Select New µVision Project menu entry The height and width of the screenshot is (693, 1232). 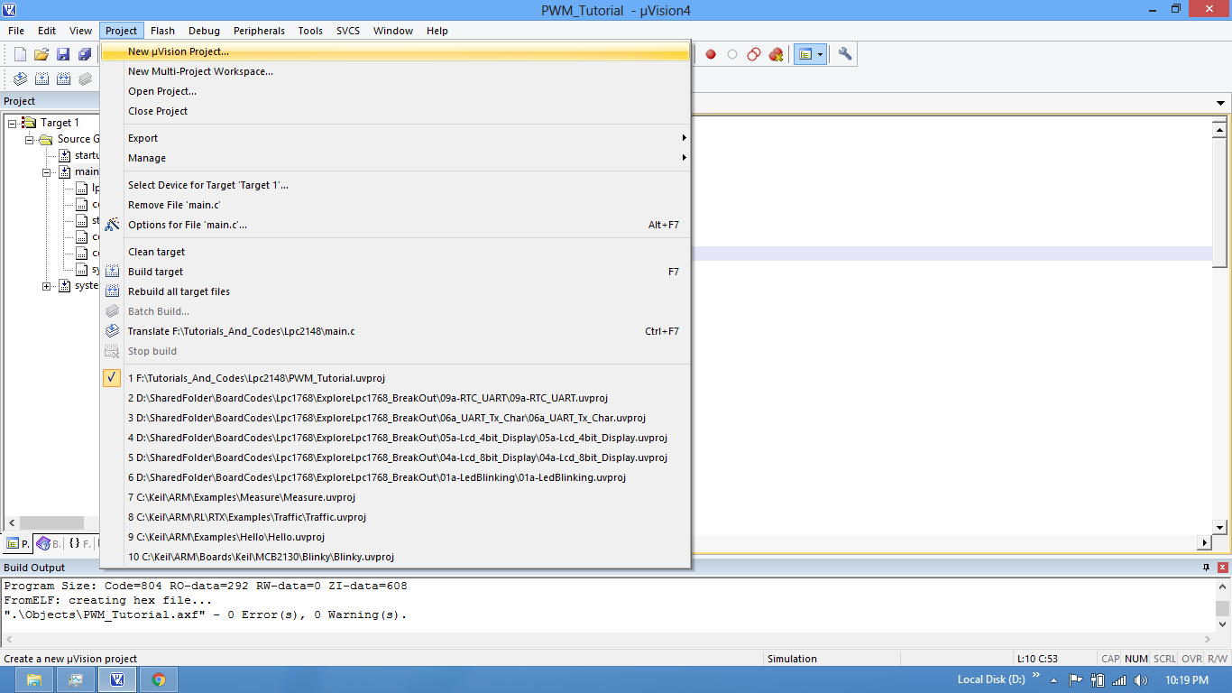coord(179,51)
